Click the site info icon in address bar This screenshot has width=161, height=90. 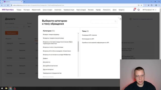point(12,5)
